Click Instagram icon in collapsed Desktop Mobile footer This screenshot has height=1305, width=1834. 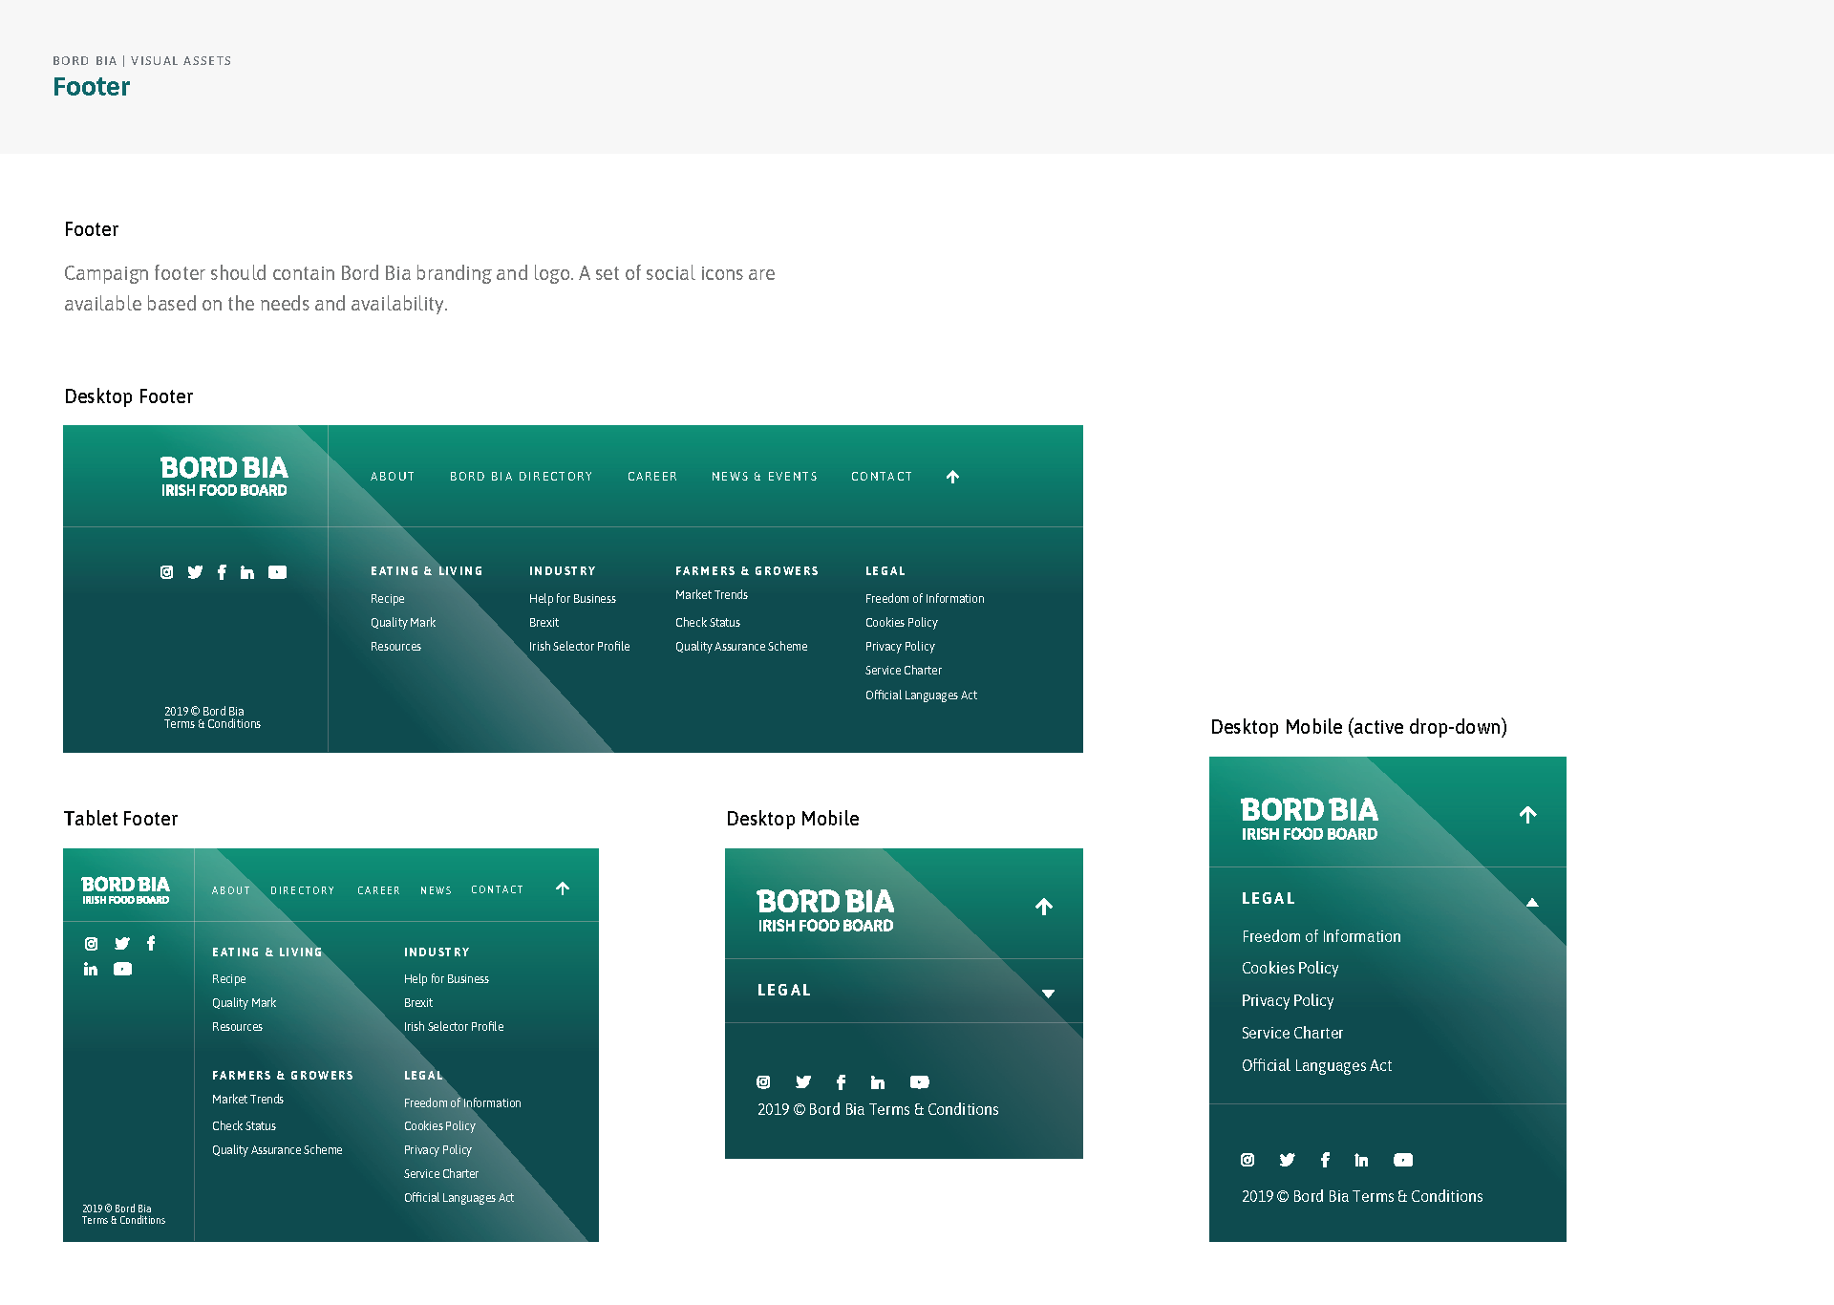click(x=763, y=1082)
